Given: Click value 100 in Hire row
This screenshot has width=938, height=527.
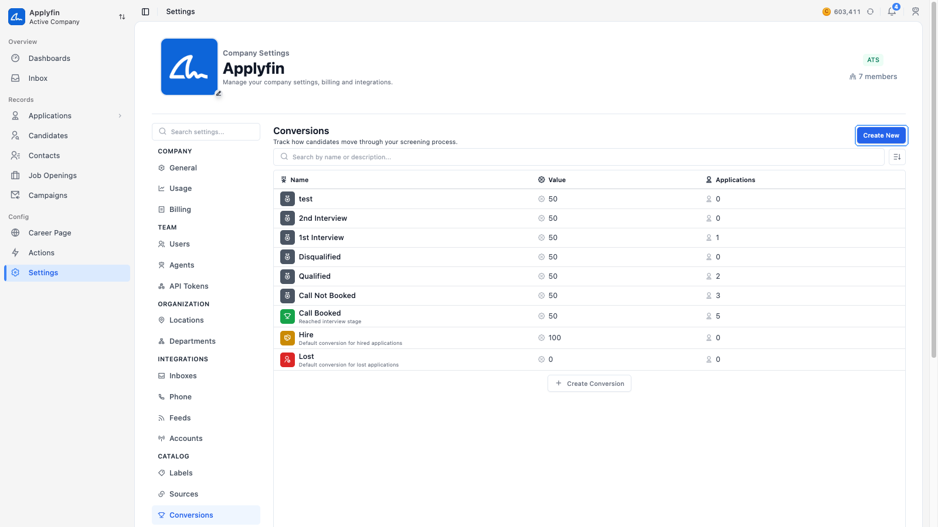Looking at the screenshot, I should [x=555, y=338].
